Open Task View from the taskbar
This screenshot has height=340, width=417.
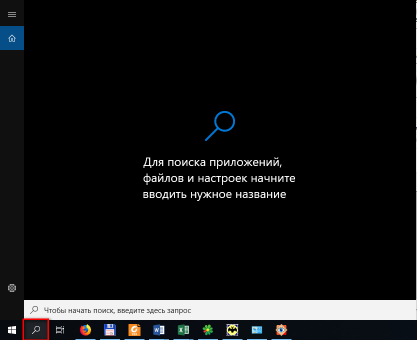coord(60,330)
